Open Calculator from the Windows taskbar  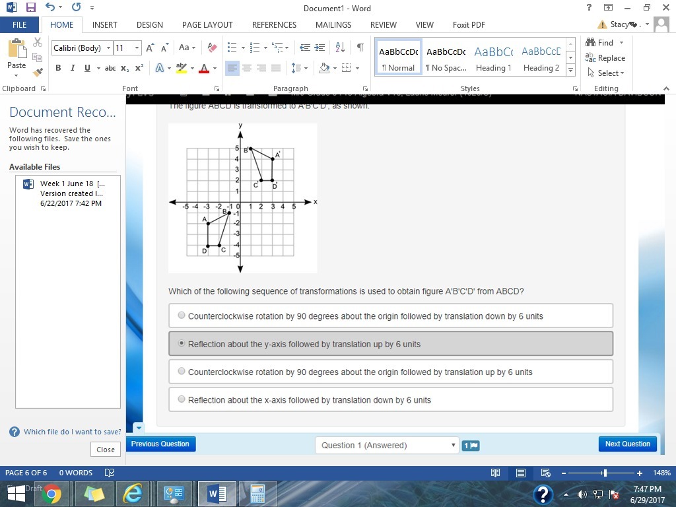(x=257, y=494)
